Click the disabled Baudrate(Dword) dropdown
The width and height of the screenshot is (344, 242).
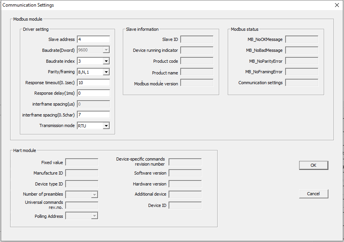pyautogui.click(x=93, y=50)
